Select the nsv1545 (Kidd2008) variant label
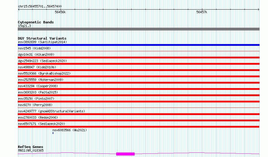This screenshot has width=268, height=157. tap(34, 48)
